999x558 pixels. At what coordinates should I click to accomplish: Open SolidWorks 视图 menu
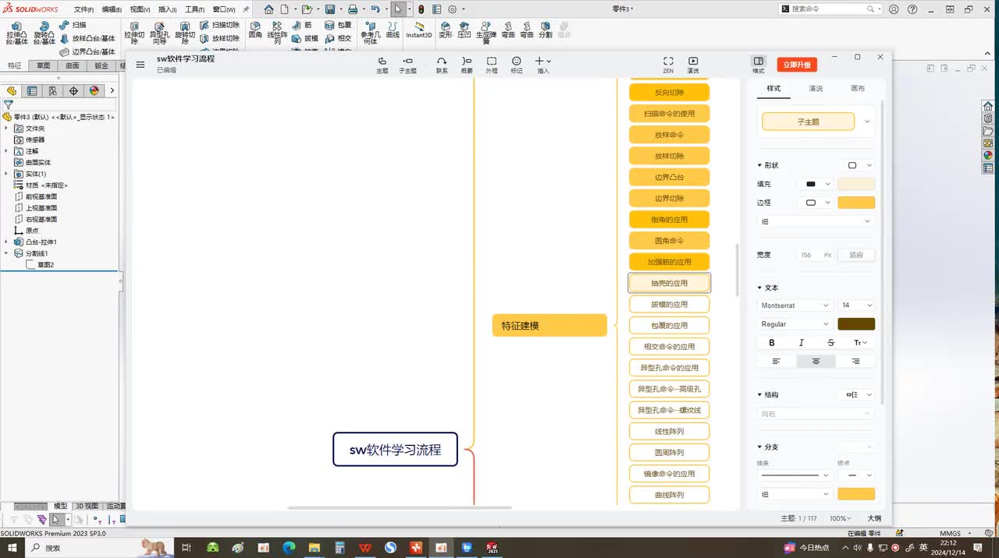tap(140, 9)
